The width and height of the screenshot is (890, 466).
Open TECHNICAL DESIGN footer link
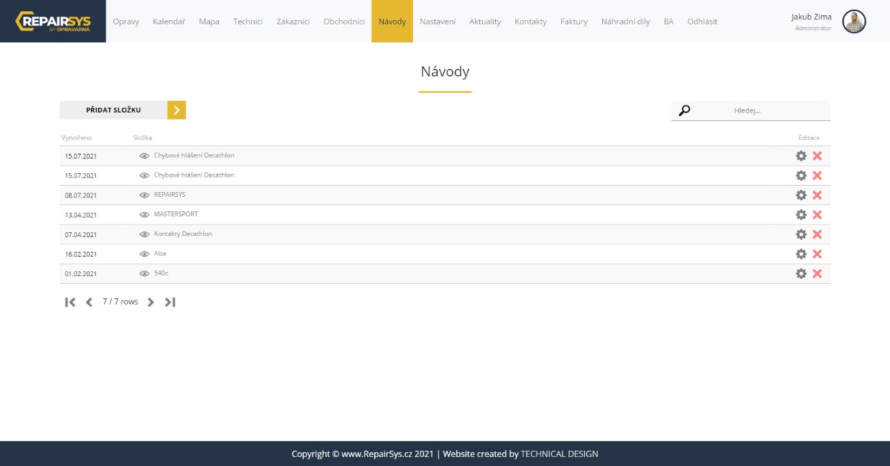(x=560, y=454)
